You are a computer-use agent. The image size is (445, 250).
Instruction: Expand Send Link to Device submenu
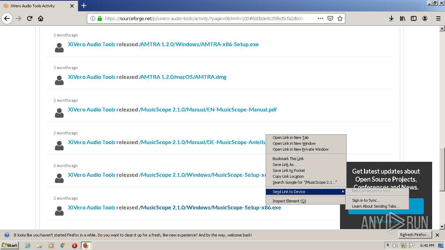[306, 192]
